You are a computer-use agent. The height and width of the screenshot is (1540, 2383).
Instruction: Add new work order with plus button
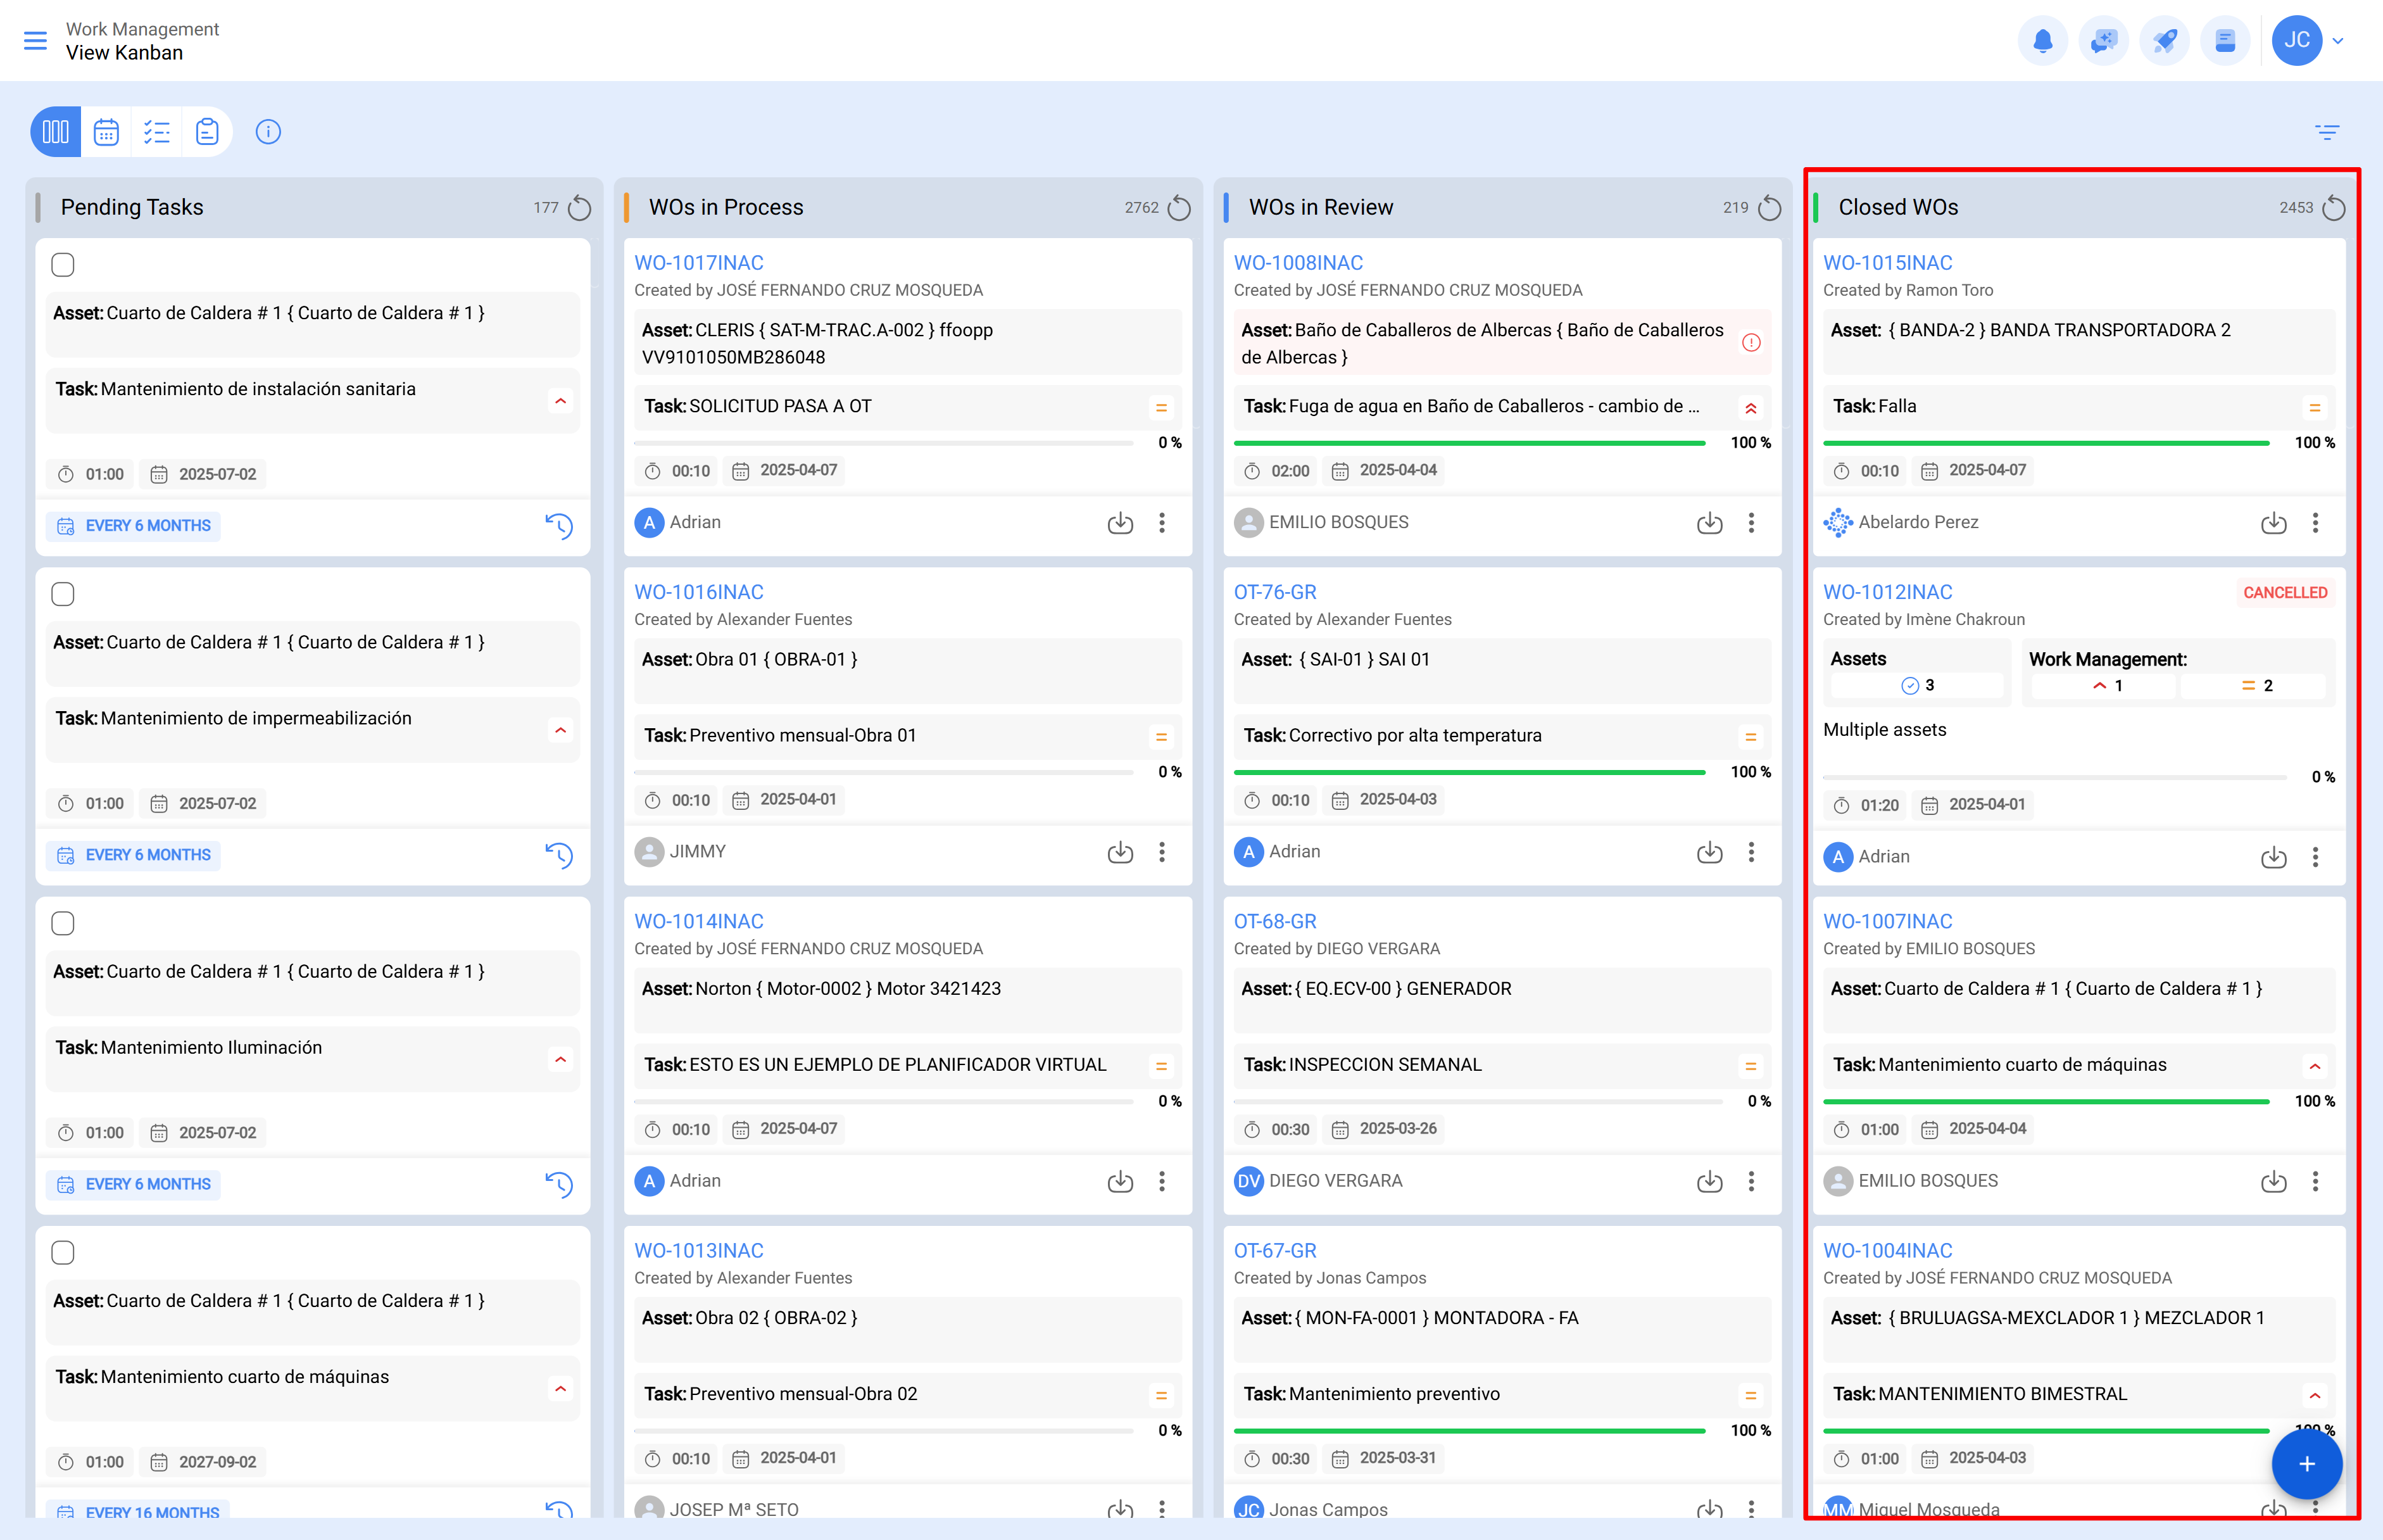(2306, 1464)
